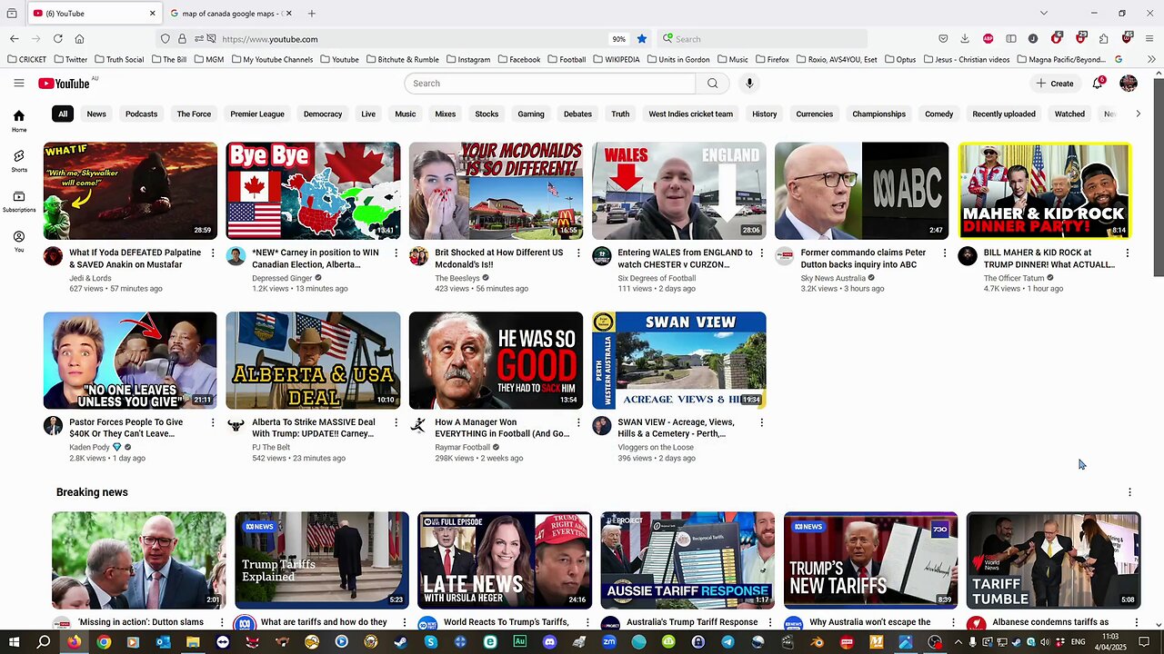Open Windows taskbar search
The width and height of the screenshot is (1164, 654).
[44, 642]
